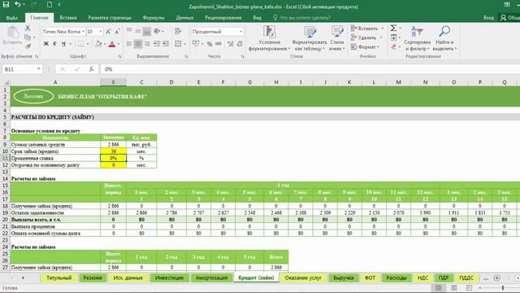Click the Fill down icon
The image size is (520, 293).
coord(393,37)
